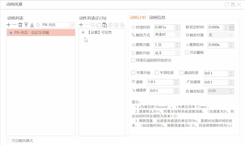Click the refresh icon in title bar
The image size is (245, 146).
pyautogui.click(x=227, y=5)
